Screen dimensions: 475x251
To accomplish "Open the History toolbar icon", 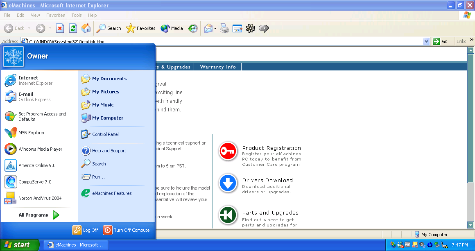I will click(x=193, y=28).
